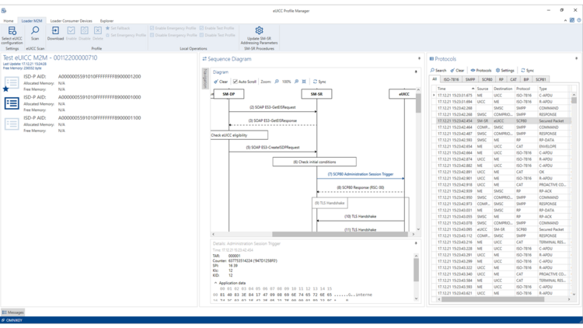Open Update SM-SR Addressing Parameters
The image size is (583, 328).
[259, 35]
